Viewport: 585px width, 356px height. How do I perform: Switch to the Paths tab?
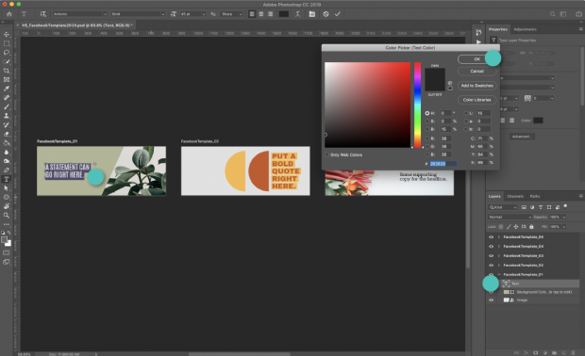[535, 196]
